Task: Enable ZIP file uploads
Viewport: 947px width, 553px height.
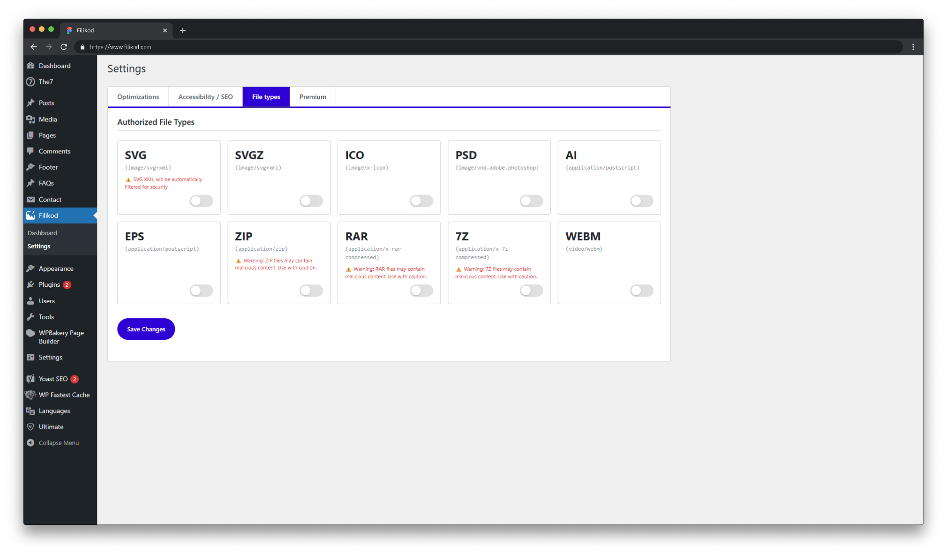Action: (311, 291)
